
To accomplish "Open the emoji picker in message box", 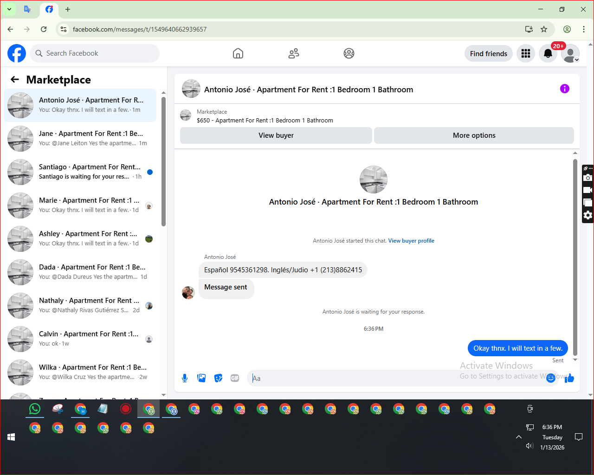I will tap(551, 378).
